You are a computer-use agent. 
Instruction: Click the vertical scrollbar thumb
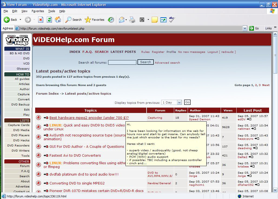pos(275,55)
